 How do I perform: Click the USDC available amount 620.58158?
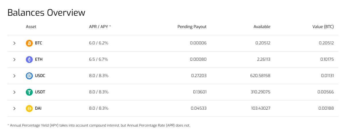[x=260, y=76]
